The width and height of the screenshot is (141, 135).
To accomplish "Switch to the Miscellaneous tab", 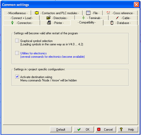I will point(17,13).
